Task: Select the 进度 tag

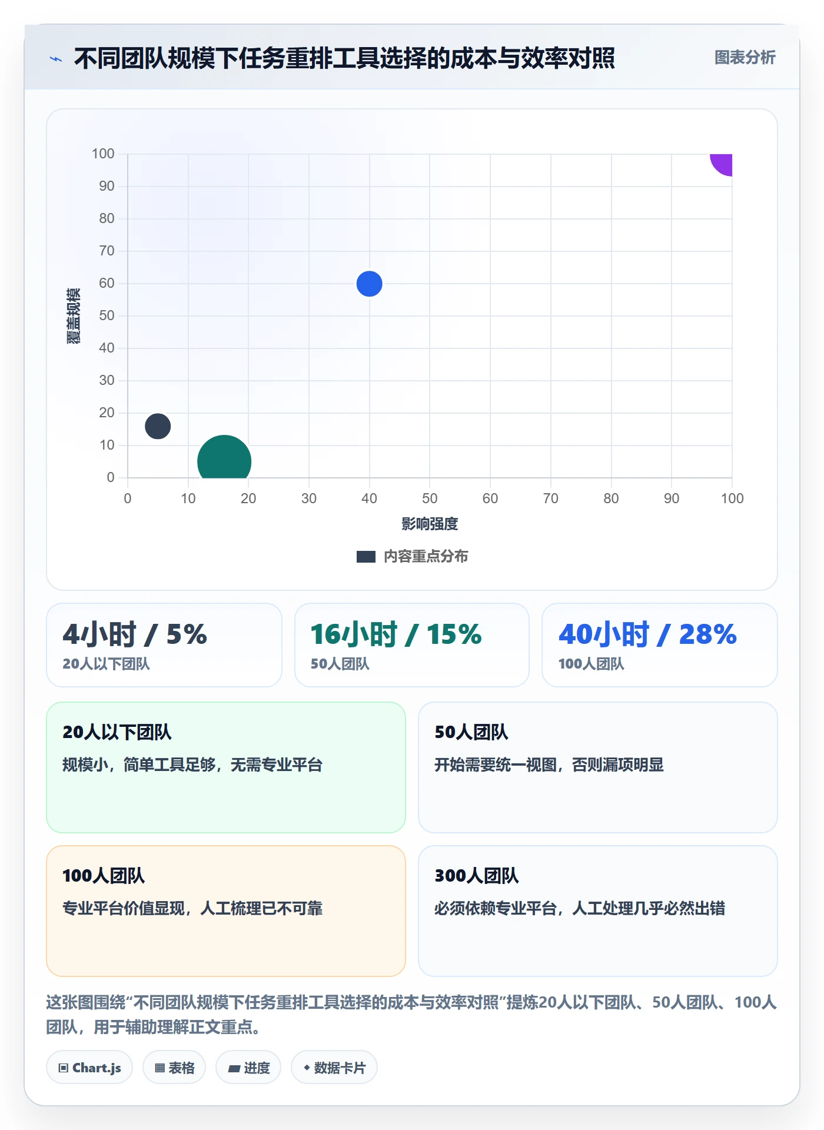Action: click(x=248, y=1067)
